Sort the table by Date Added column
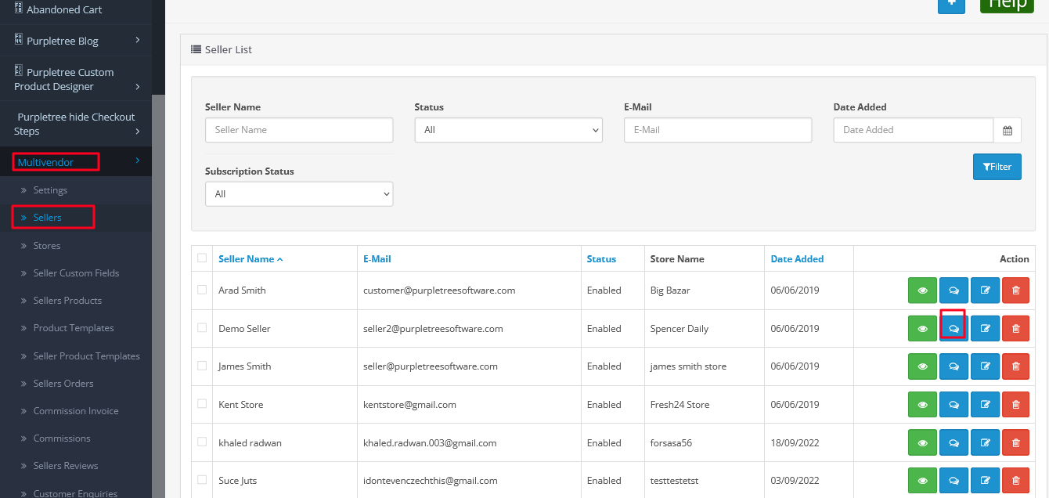 point(797,259)
